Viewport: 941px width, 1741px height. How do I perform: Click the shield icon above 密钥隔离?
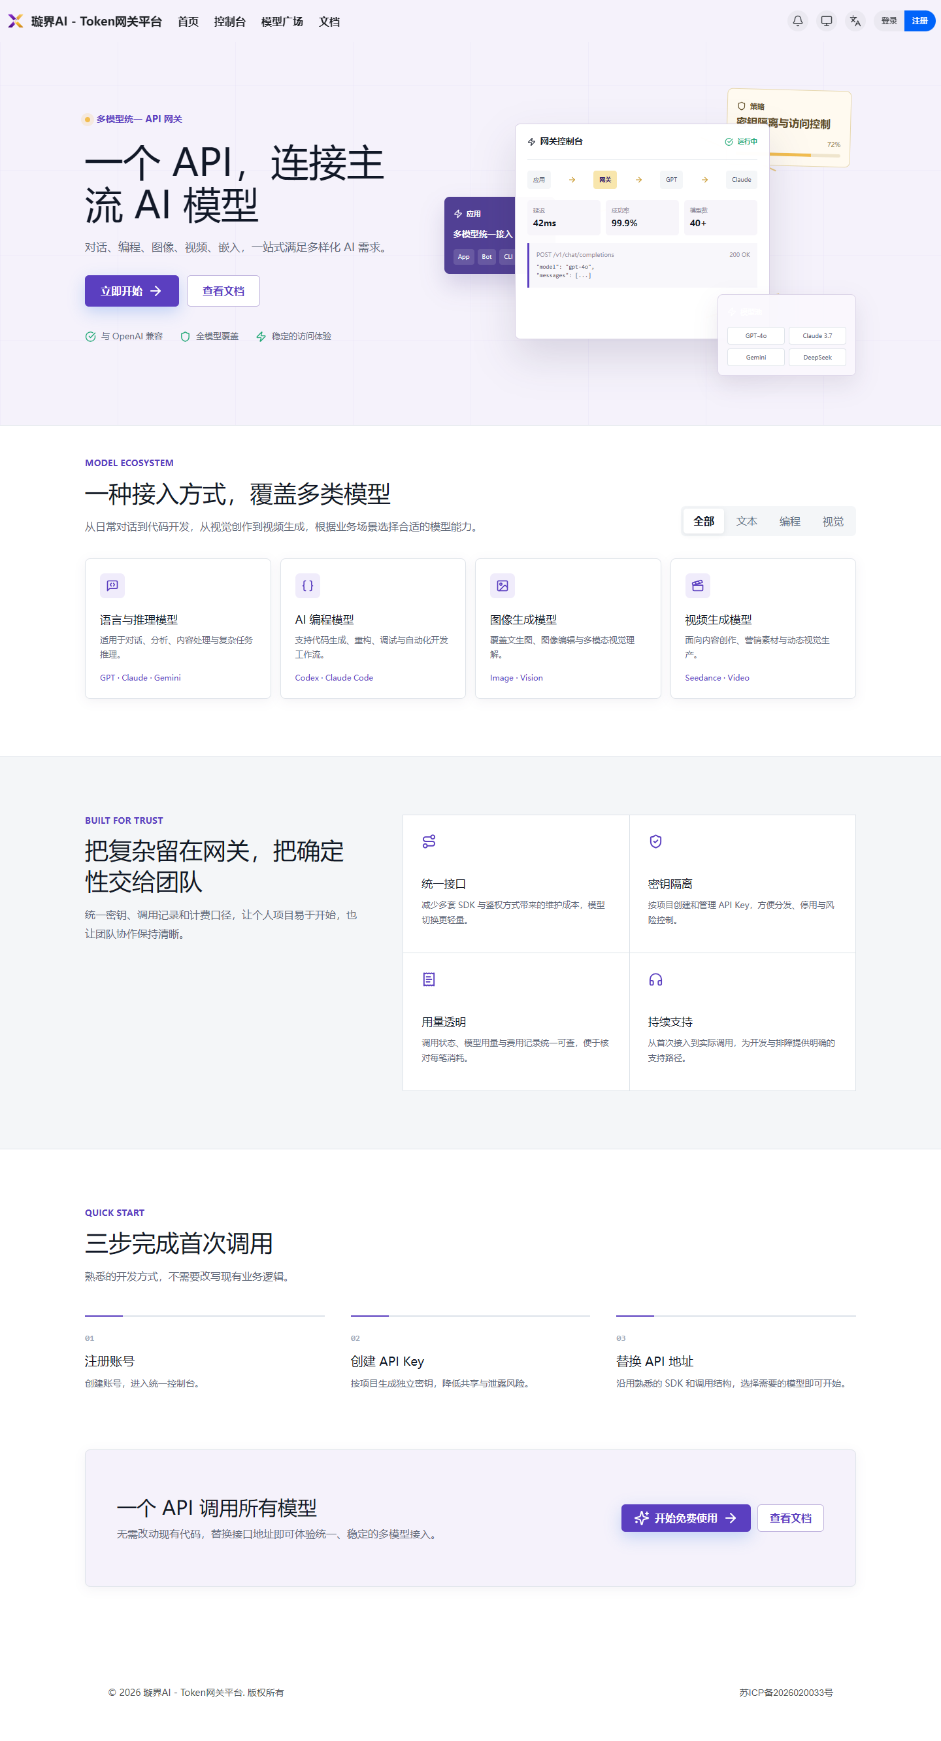pos(655,841)
